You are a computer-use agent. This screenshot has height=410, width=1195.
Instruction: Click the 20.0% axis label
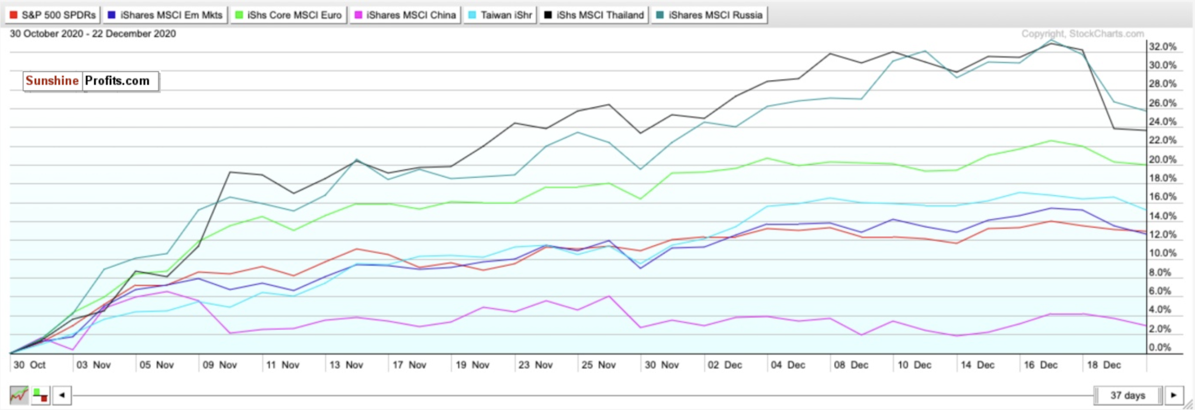[x=1162, y=159]
